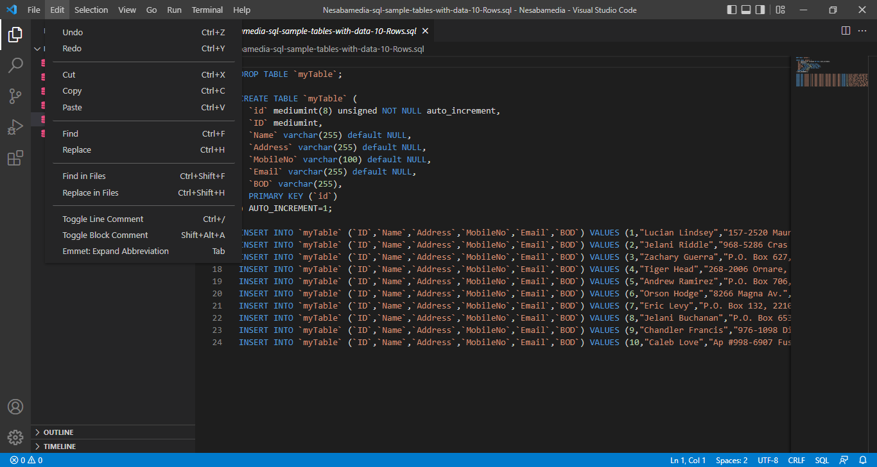Select Find in Files from Edit menu
This screenshot has width=877, height=467.
(x=84, y=176)
